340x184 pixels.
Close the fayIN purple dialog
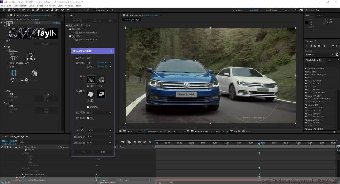(x=111, y=52)
